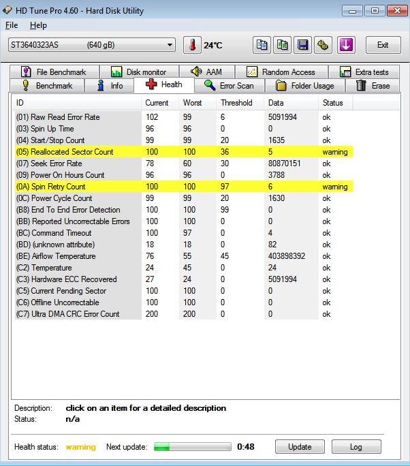The height and width of the screenshot is (466, 410).
Task: Click the copy screenshot to clipboard icon
Action: (282, 45)
